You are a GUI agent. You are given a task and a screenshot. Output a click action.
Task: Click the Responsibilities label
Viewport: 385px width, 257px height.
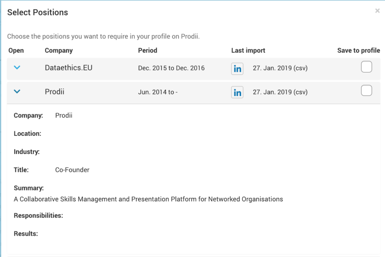[x=38, y=216]
